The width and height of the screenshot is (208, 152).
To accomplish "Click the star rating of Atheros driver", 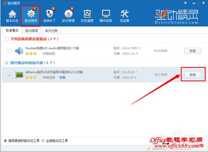I will click(31, 77).
